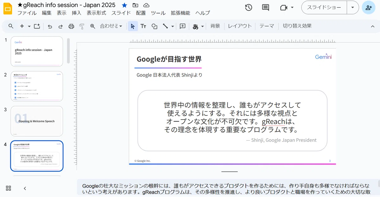Image resolution: width=380 pixels, height=197 pixels.
Task: Share the document with add-person icon
Action: 369,8
